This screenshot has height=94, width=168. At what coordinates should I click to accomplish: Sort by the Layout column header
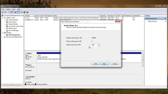tap(36, 16)
